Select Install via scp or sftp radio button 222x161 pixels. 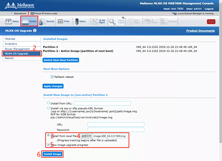tap(48, 108)
